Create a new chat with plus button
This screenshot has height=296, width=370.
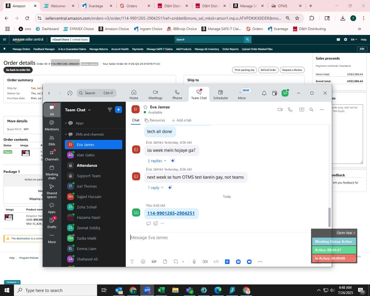119,110
